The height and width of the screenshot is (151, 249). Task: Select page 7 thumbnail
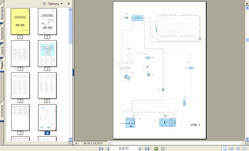pyautogui.click(x=20, y=118)
